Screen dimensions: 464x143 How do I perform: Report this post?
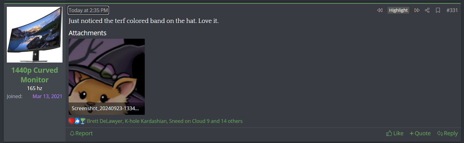(81, 133)
